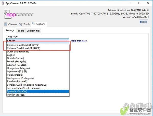This screenshot has width=153, height=116.
Task: Choose German (Deutsch) language
Action: [x=38, y=65]
